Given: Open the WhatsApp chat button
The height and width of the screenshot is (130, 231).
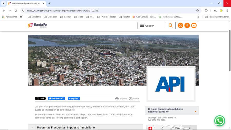Looking at the screenshot, I should pyautogui.click(x=219, y=121).
